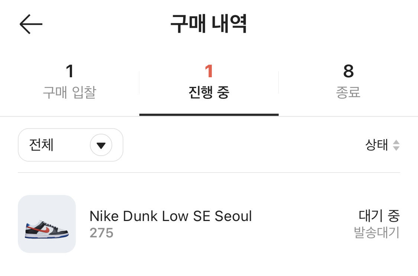Go back using the left arrow icon

tap(31, 24)
